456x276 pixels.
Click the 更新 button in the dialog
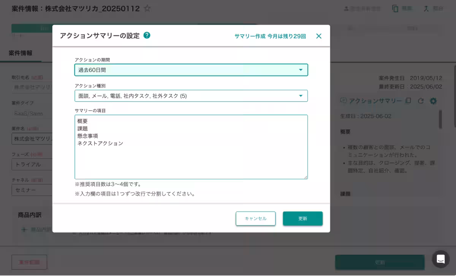[x=302, y=218]
